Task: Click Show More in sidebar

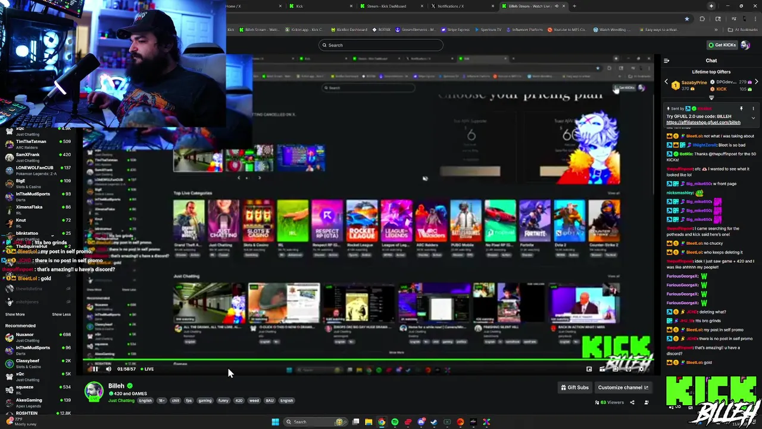Action: [x=15, y=314]
